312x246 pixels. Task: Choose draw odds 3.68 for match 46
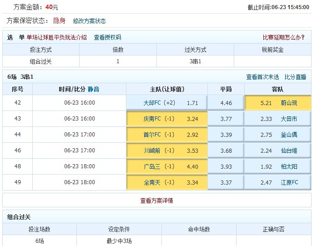pos(226,151)
